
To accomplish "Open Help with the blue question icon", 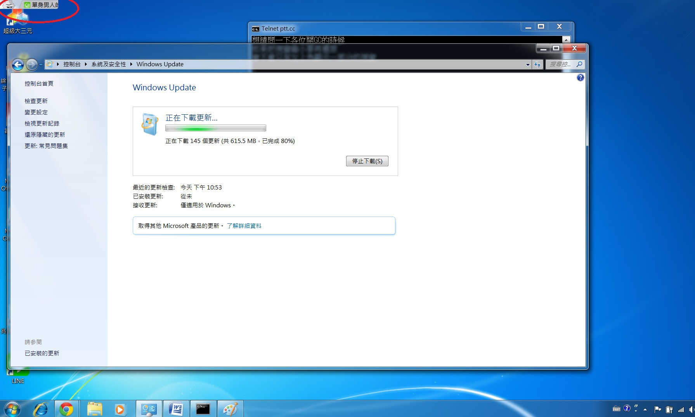I will 580,78.
